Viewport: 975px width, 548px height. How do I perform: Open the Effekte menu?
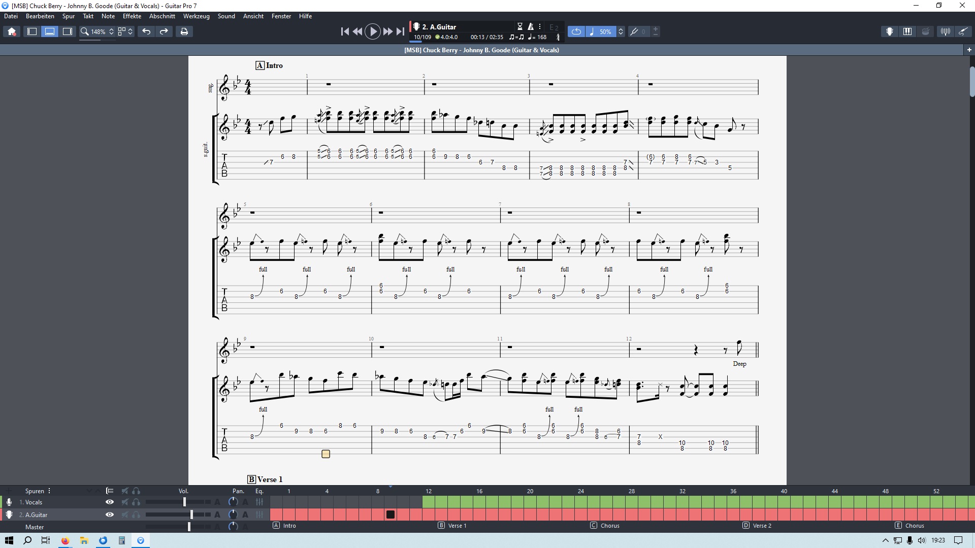point(132,16)
